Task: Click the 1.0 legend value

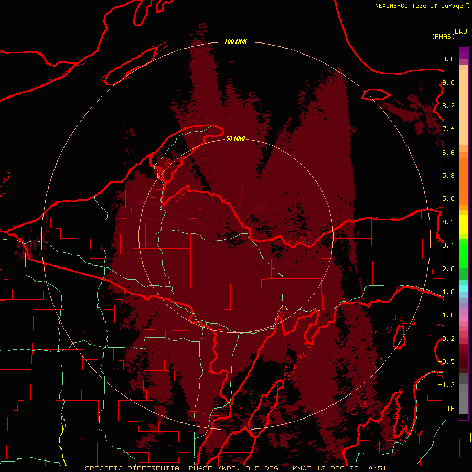Action: click(x=448, y=315)
